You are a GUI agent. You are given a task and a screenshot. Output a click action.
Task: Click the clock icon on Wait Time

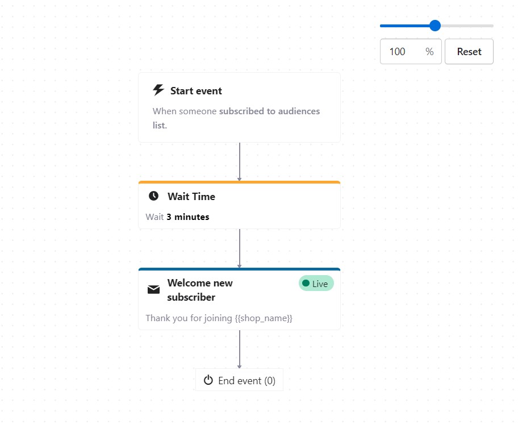click(153, 196)
